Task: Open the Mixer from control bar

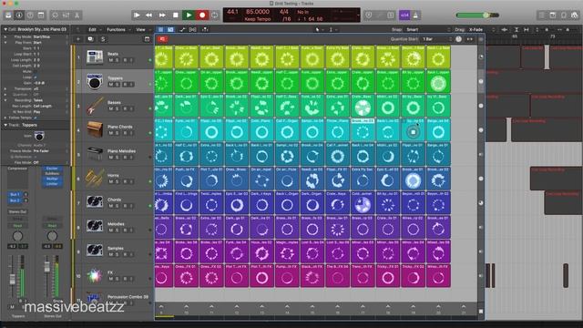Action: (x=66, y=15)
